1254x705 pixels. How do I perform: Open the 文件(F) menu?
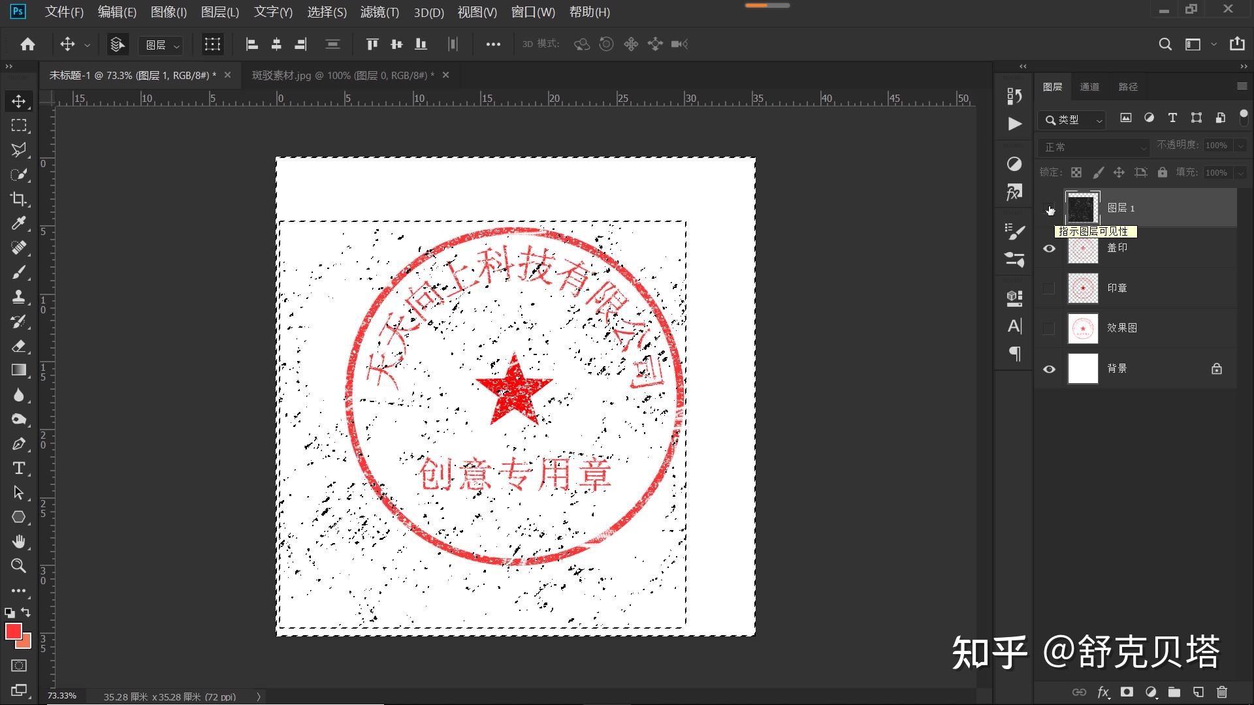[x=64, y=12]
